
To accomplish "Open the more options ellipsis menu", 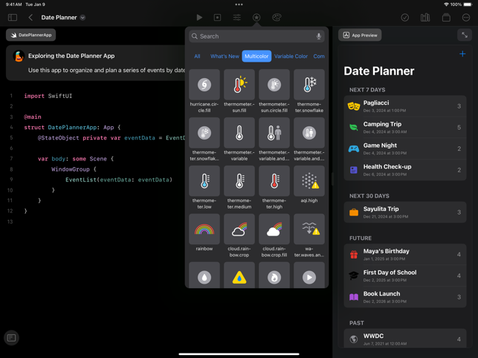I will coord(466,17).
